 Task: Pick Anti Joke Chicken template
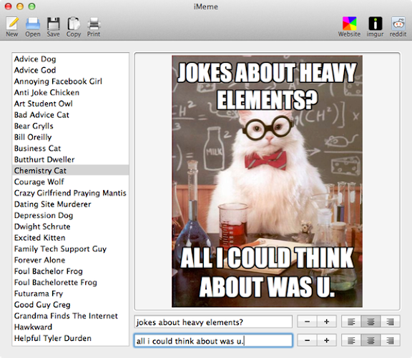(70, 92)
